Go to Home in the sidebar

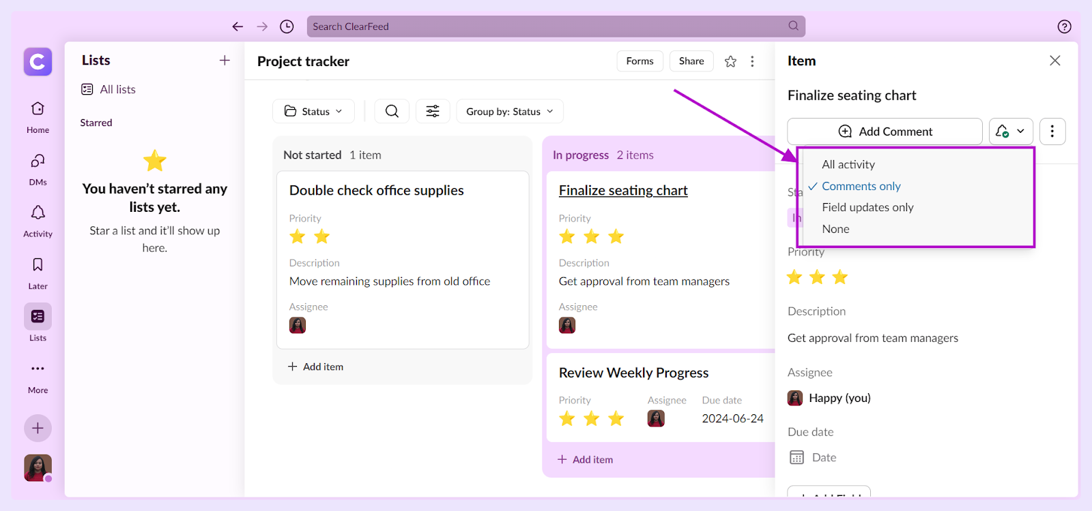click(x=38, y=117)
